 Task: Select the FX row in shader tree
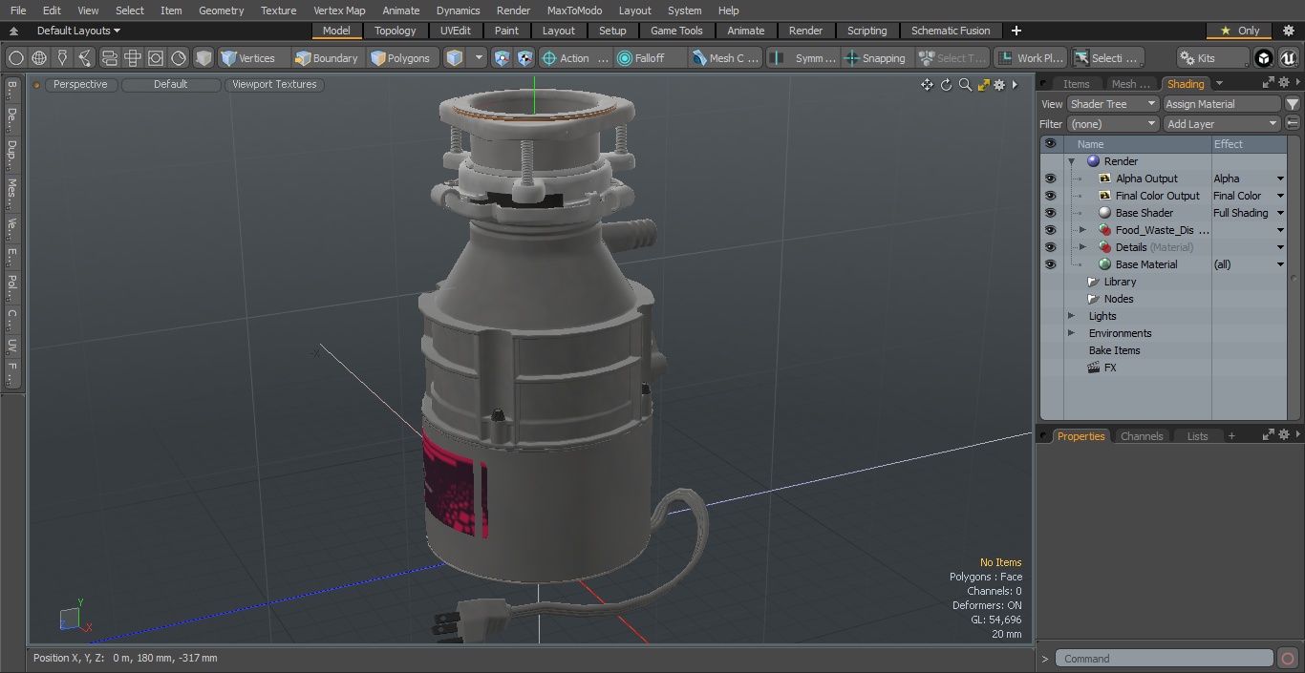(x=1110, y=368)
